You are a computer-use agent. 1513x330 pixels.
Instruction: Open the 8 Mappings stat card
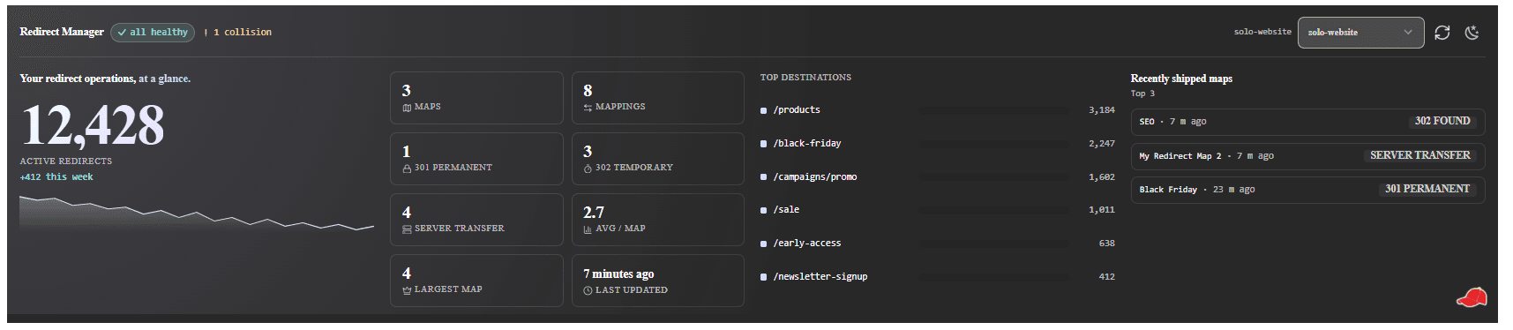pos(657,98)
